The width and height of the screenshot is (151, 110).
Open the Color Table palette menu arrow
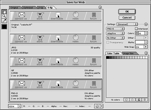146,53
